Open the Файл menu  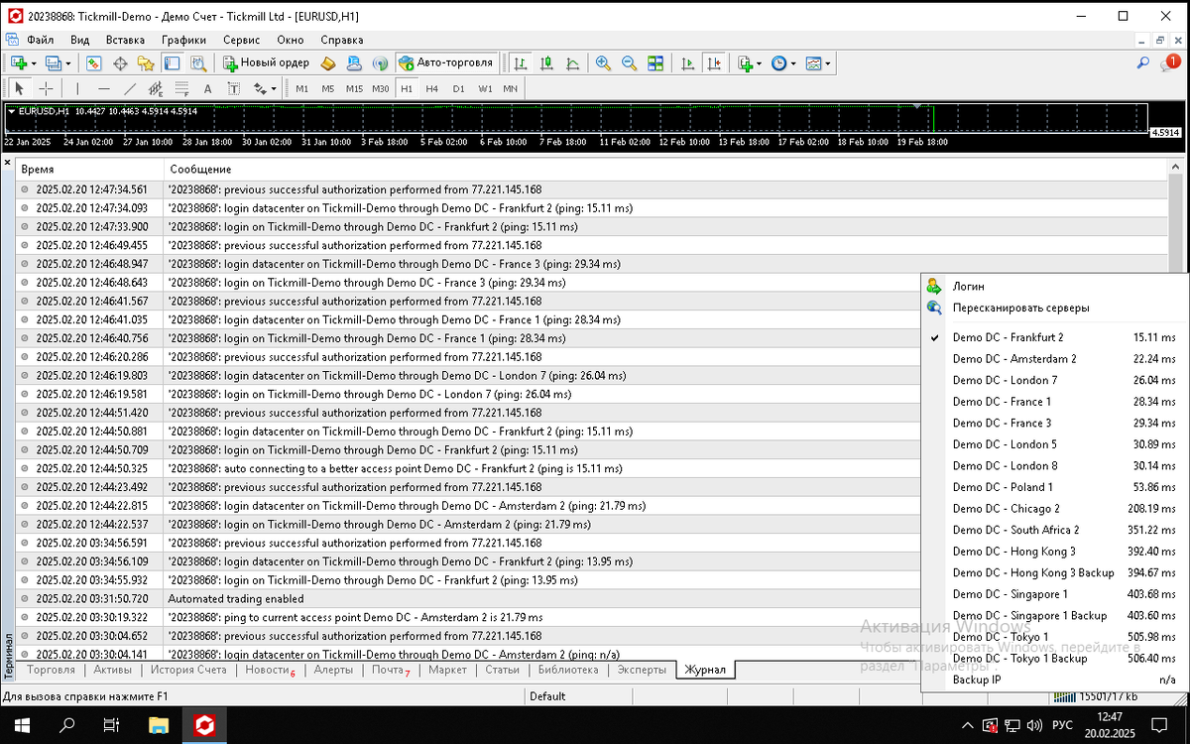[x=41, y=40]
